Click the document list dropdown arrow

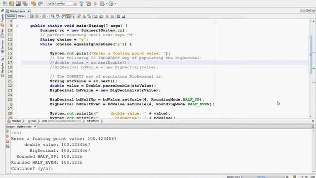[309, 11]
